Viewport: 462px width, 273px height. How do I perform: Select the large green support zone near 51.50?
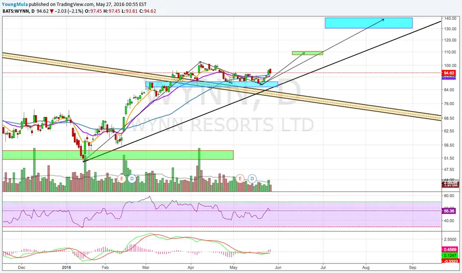click(118, 155)
